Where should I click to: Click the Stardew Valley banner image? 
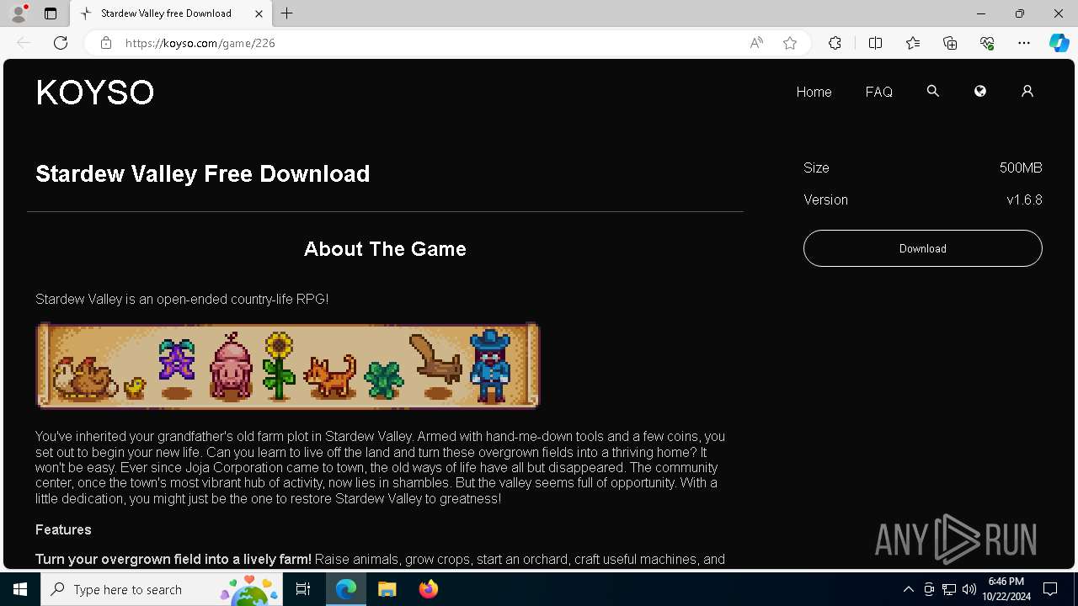click(287, 365)
